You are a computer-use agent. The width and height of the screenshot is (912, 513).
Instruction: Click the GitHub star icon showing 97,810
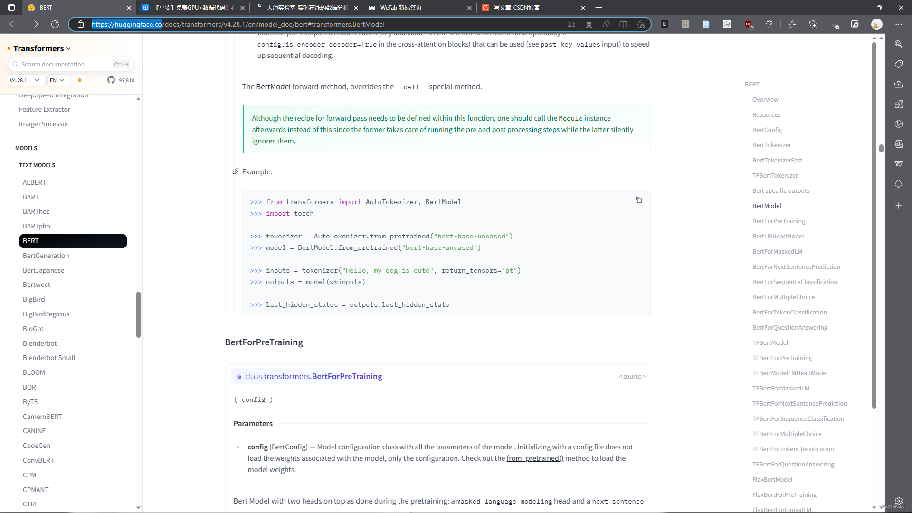coord(112,79)
